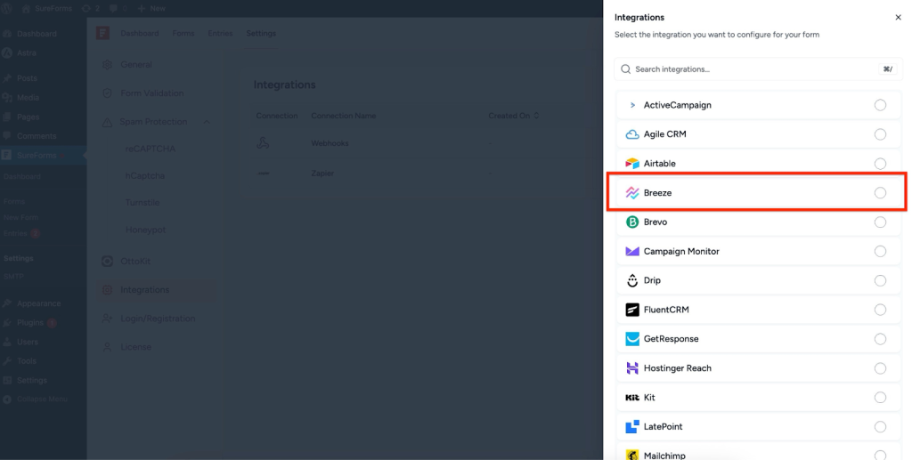Open the hCaptcha settings

(x=145, y=175)
